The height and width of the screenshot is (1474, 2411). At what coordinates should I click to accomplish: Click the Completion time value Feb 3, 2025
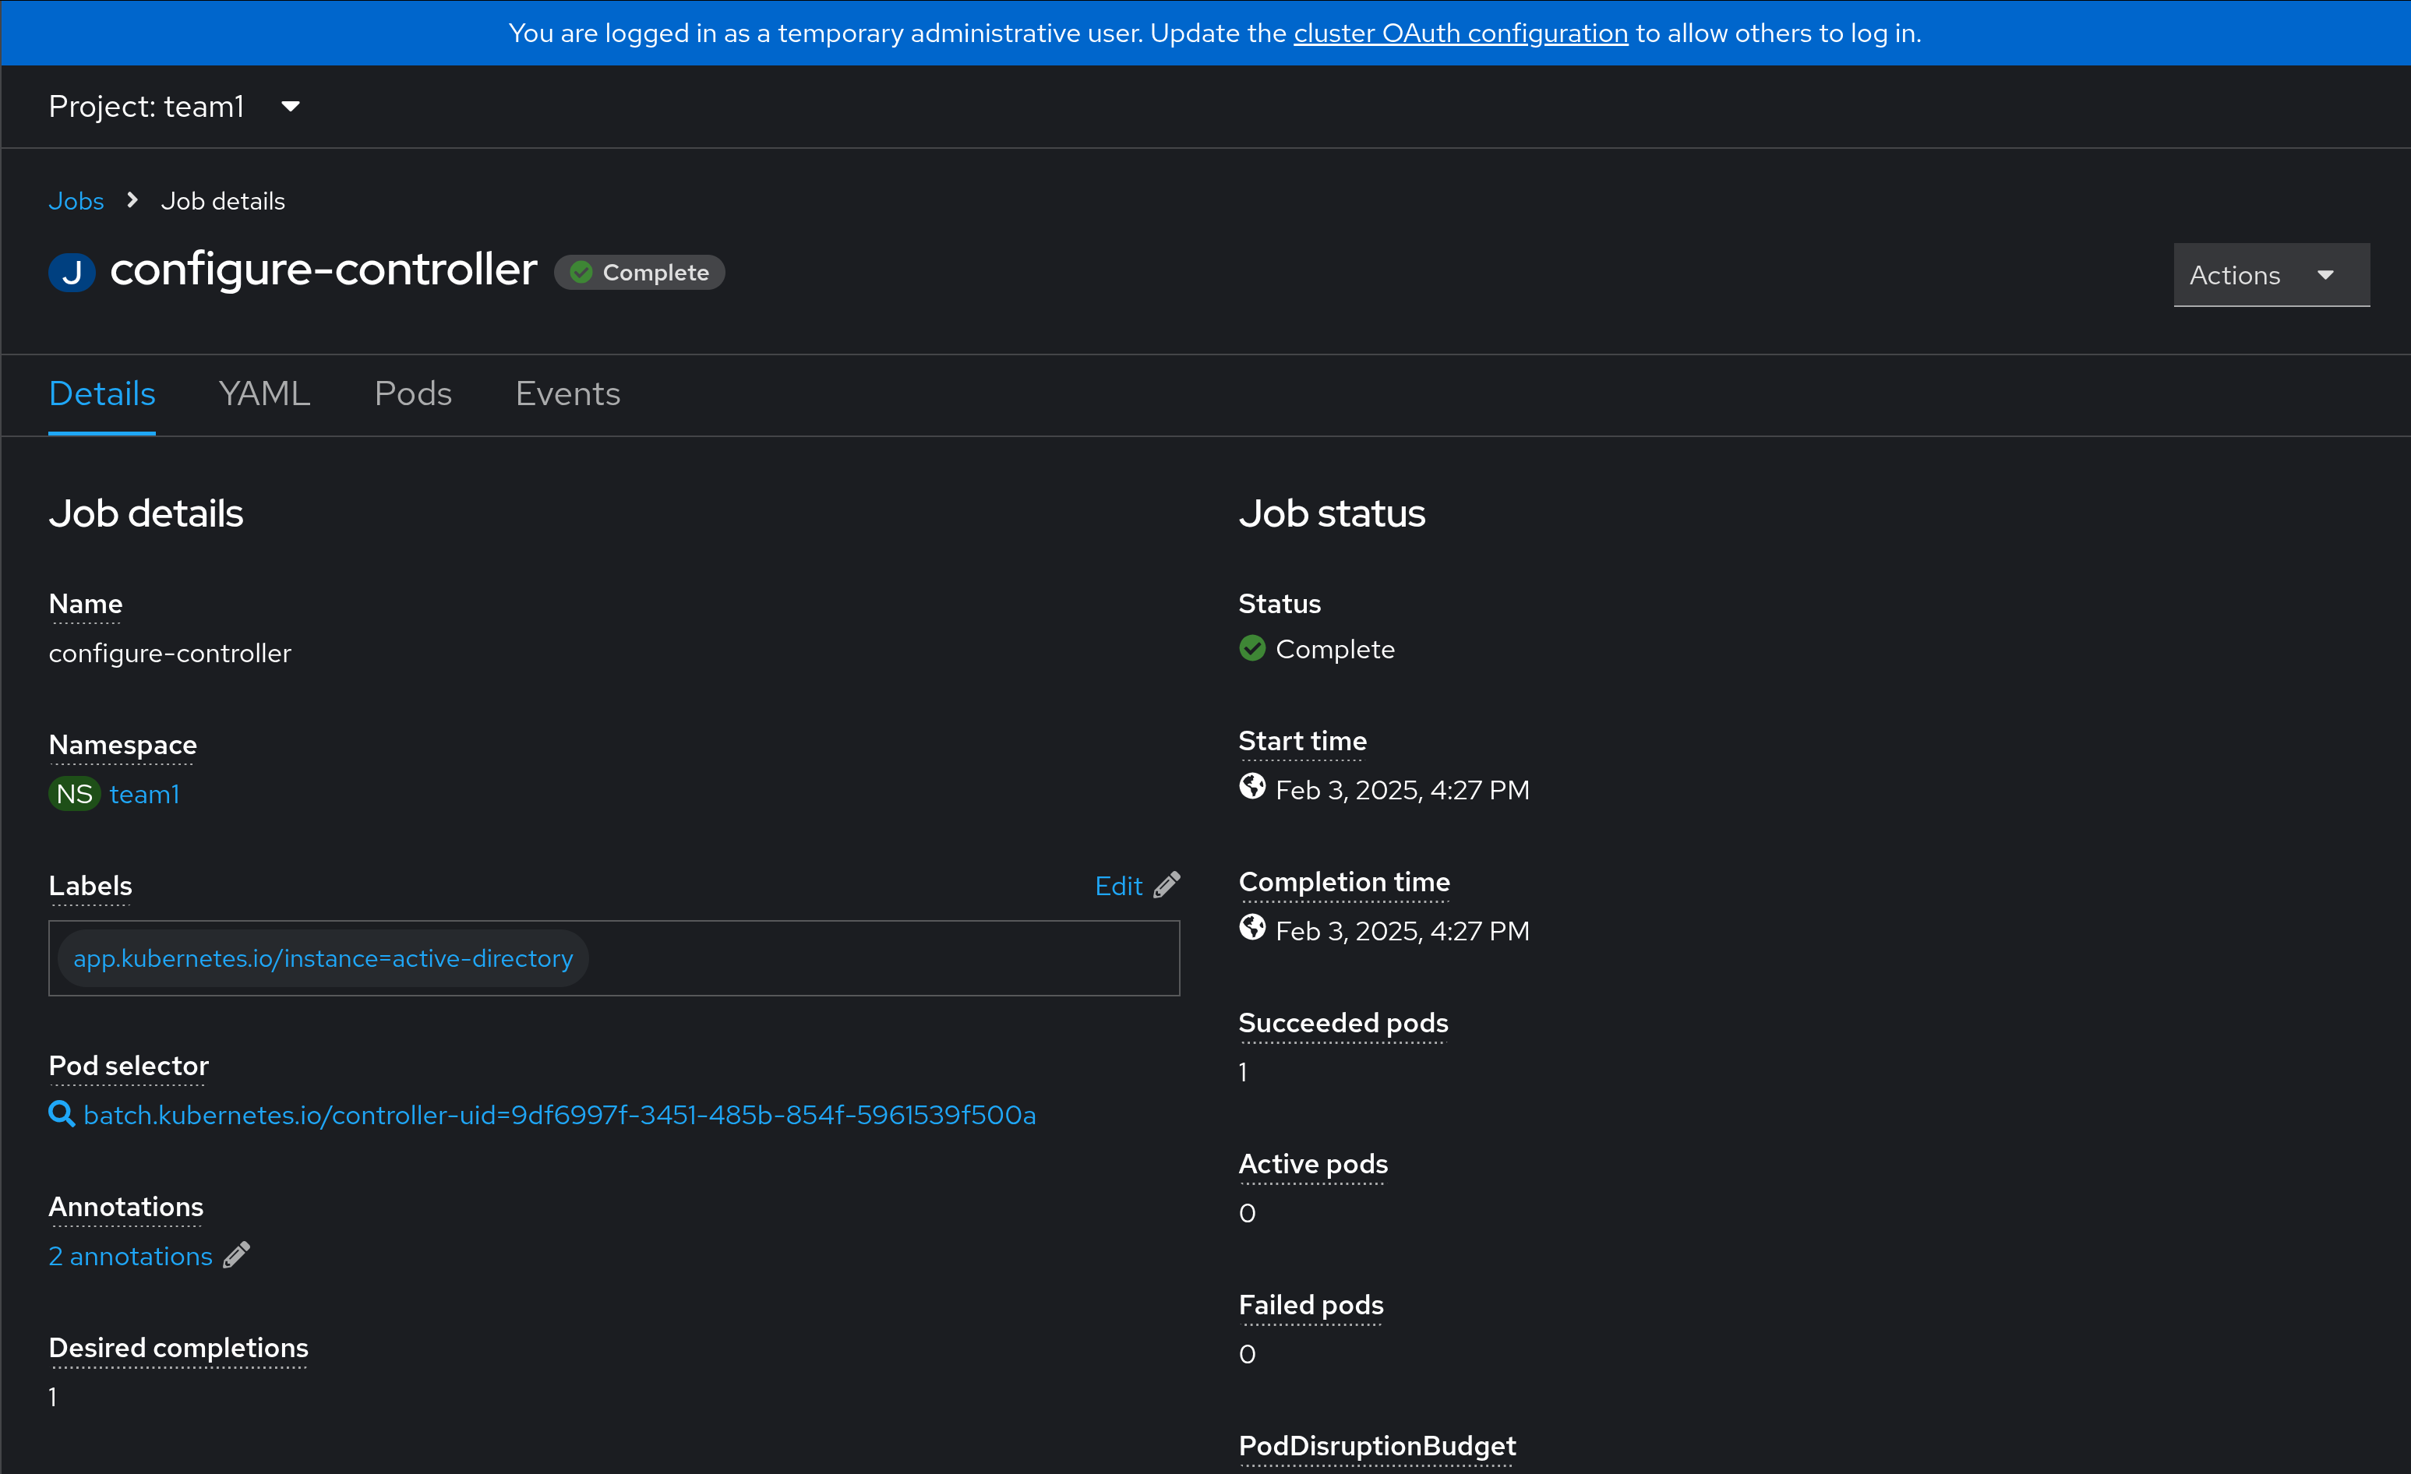[x=1402, y=931]
